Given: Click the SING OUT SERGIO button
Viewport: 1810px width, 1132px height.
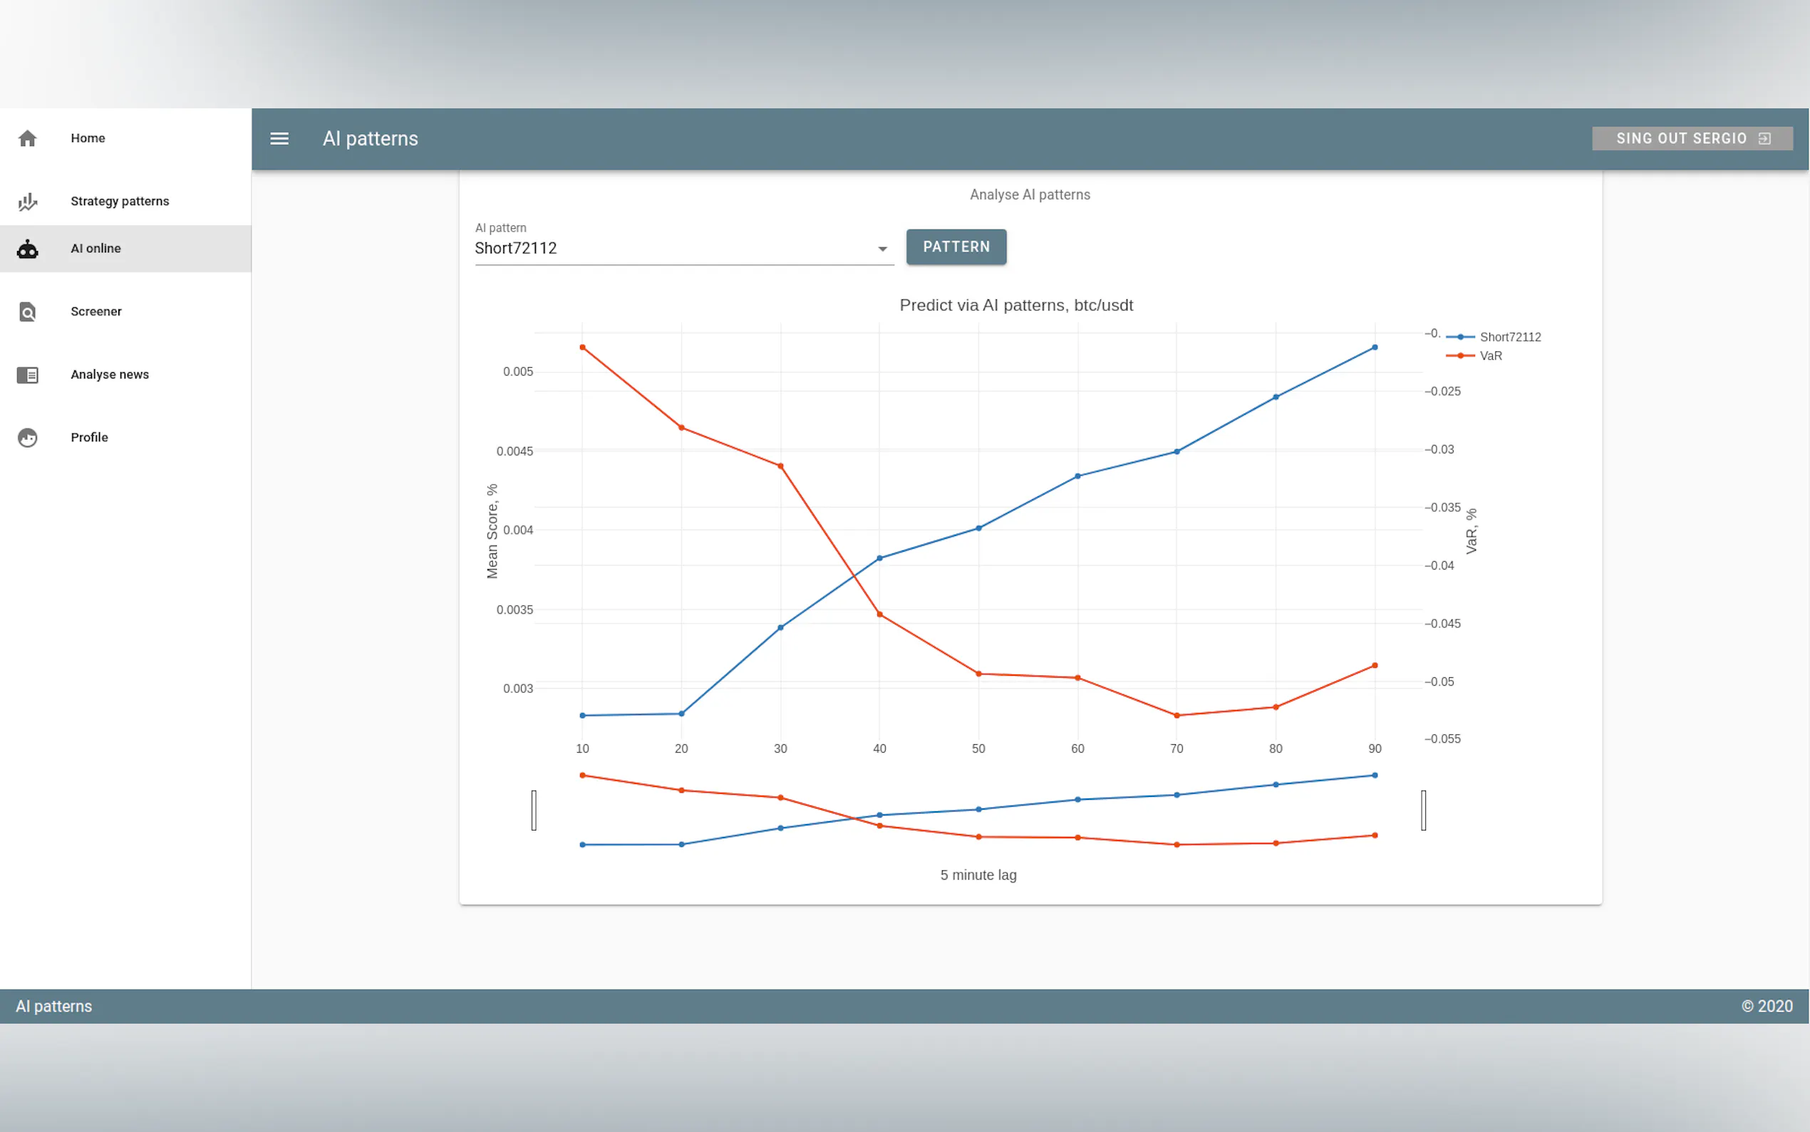Looking at the screenshot, I should coord(1691,138).
